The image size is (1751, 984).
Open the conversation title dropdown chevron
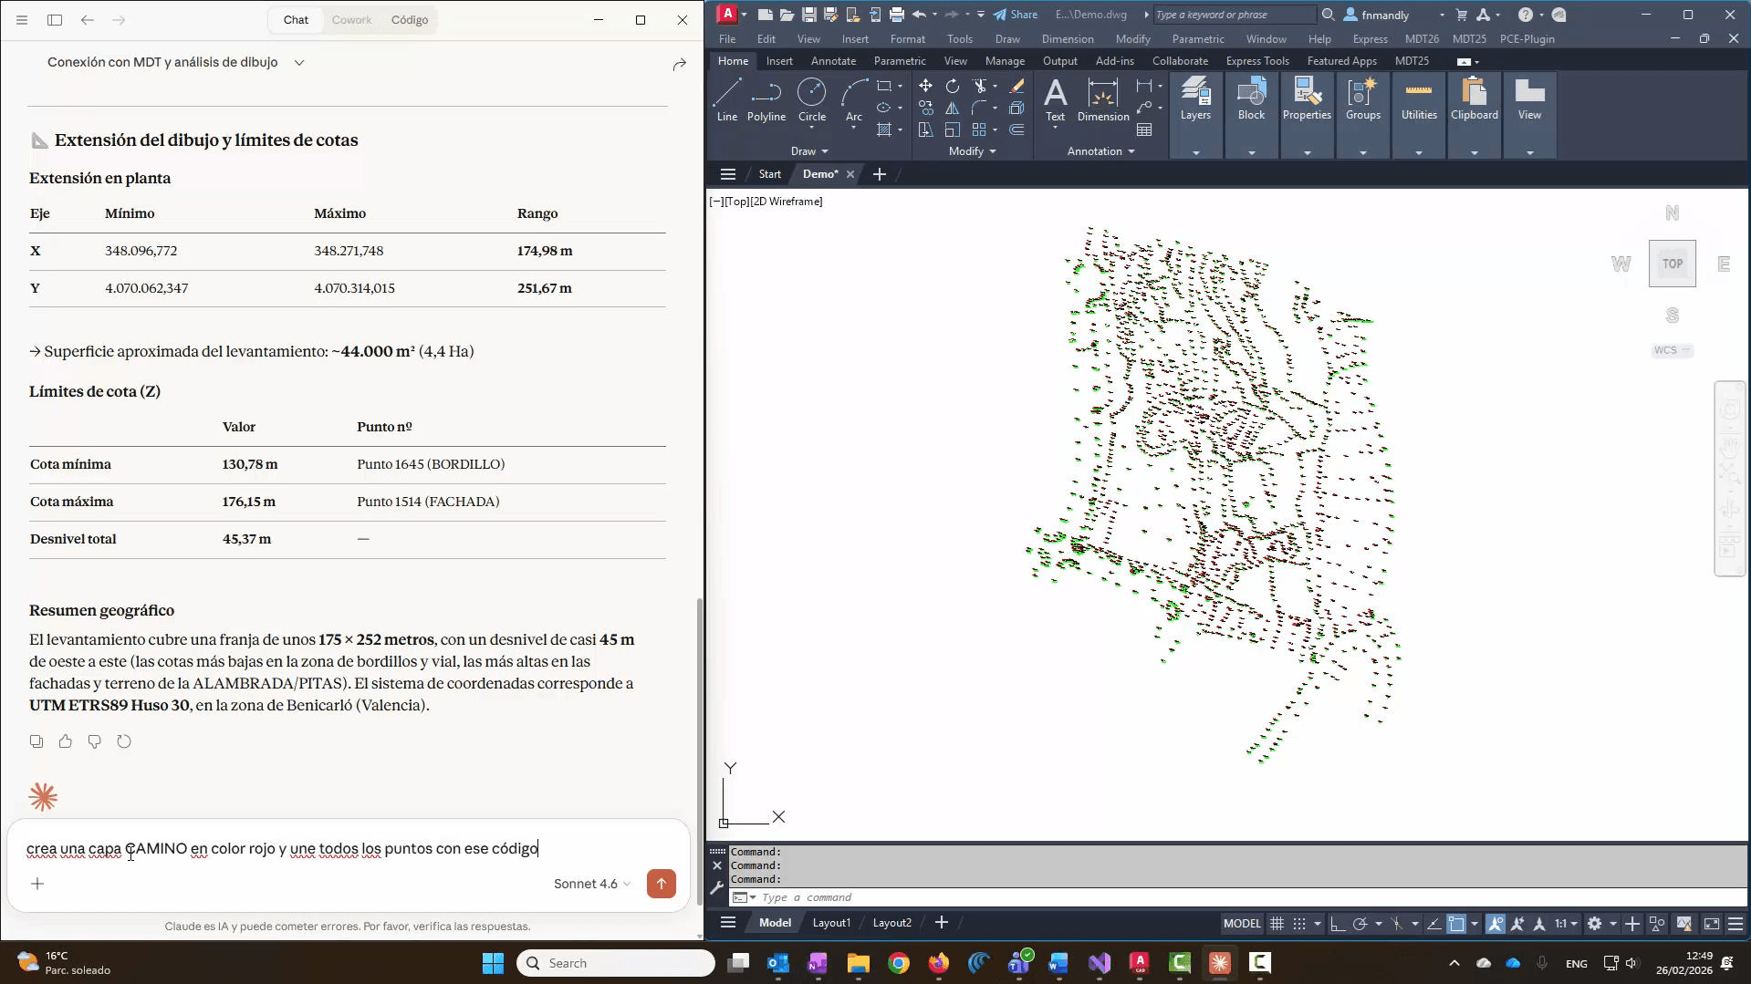[299, 62]
